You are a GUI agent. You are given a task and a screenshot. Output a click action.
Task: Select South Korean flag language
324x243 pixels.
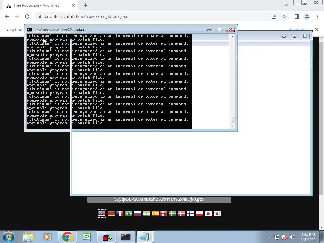pyautogui.click(x=217, y=214)
